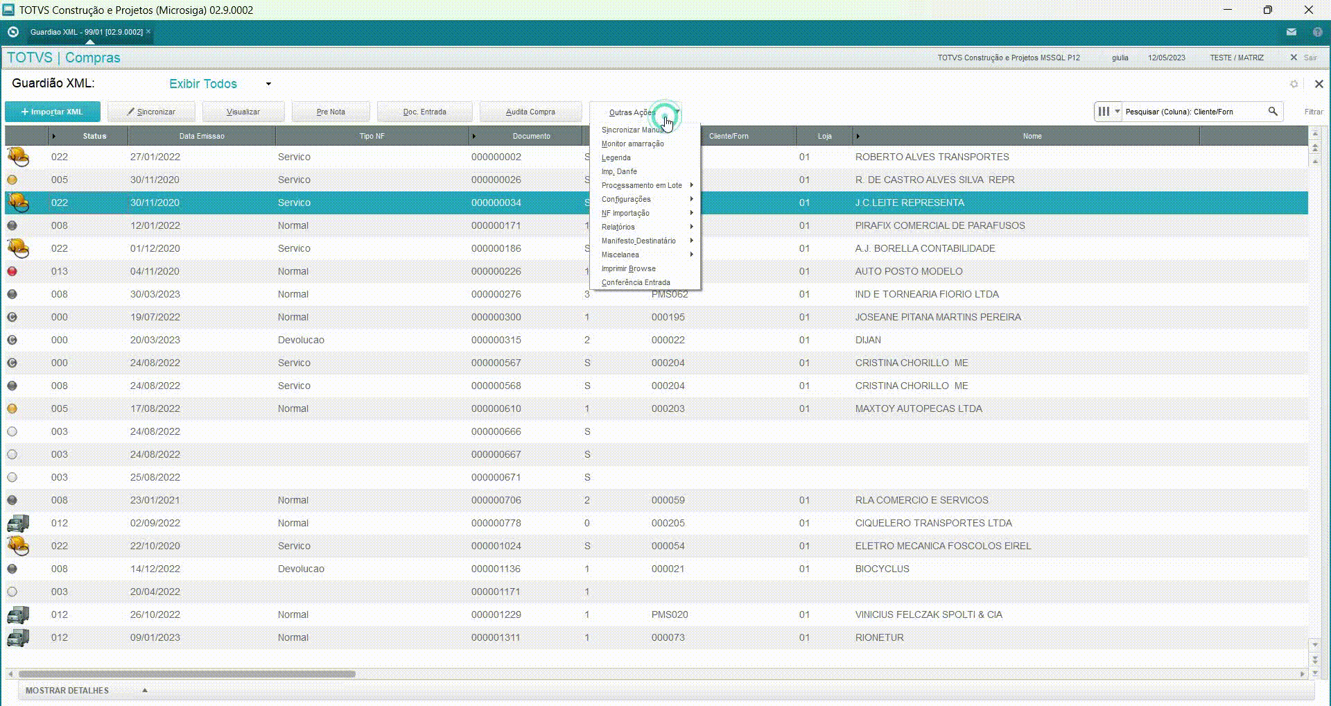Close the Guardião XML panel with X
The height and width of the screenshot is (706, 1331).
point(1319,84)
